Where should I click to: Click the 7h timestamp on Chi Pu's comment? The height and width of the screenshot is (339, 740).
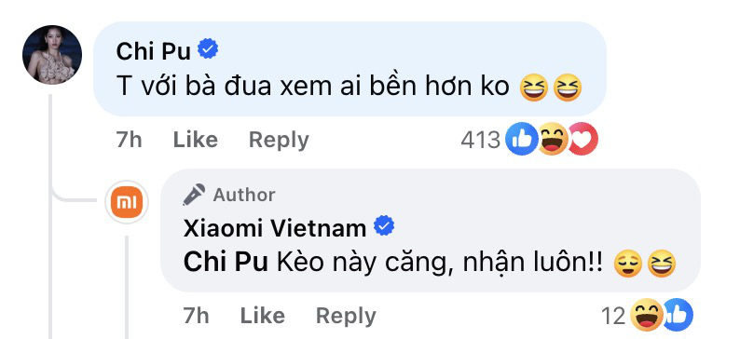[x=129, y=140]
